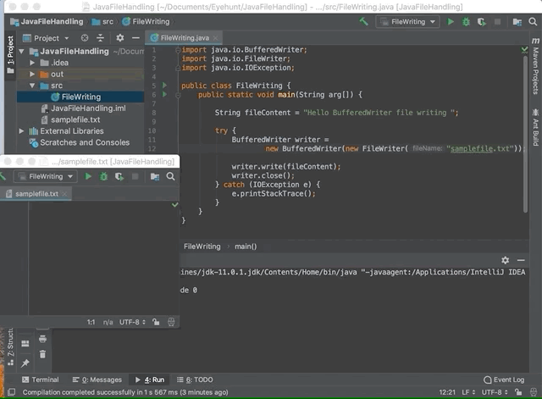This screenshot has height=399, width=542.
Task: Open Run panel settings gear
Action: coord(505,260)
